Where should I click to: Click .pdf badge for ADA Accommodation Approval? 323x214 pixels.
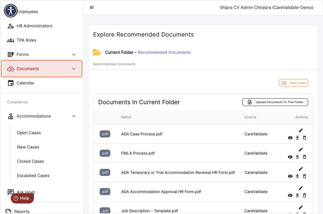coord(105,192)
